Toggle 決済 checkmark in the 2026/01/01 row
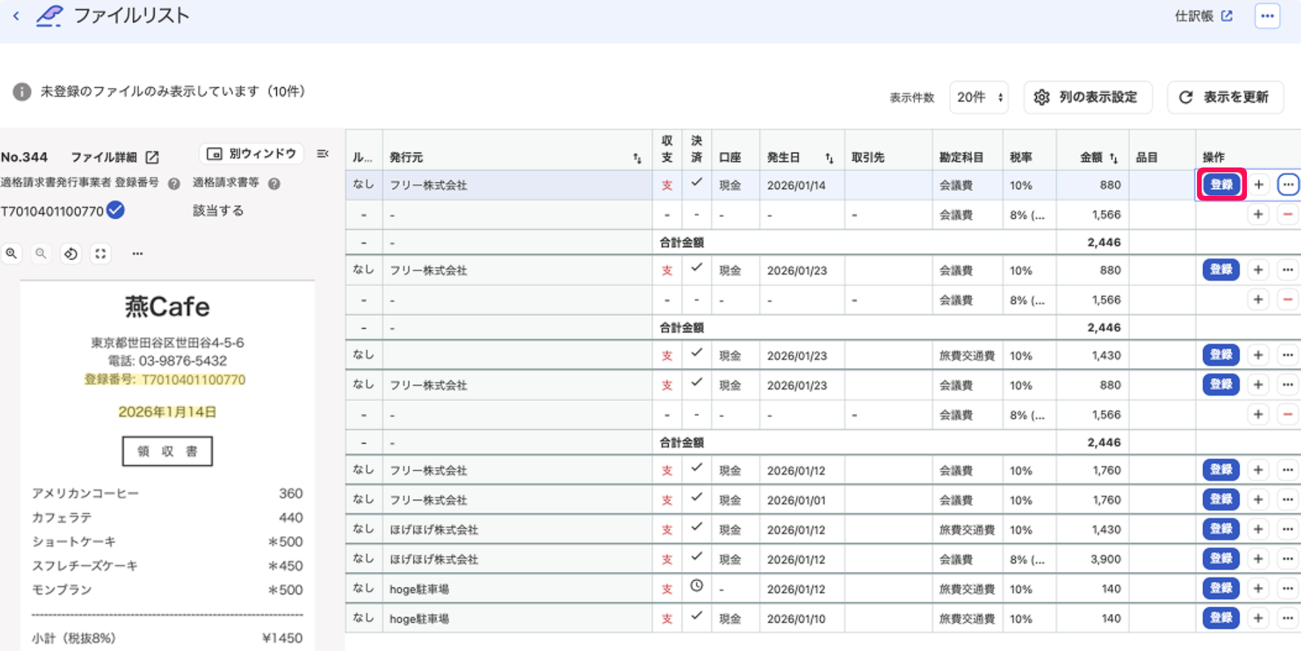Image resolution: width=1301 pixels, height=651 pixels. [696, 497]
